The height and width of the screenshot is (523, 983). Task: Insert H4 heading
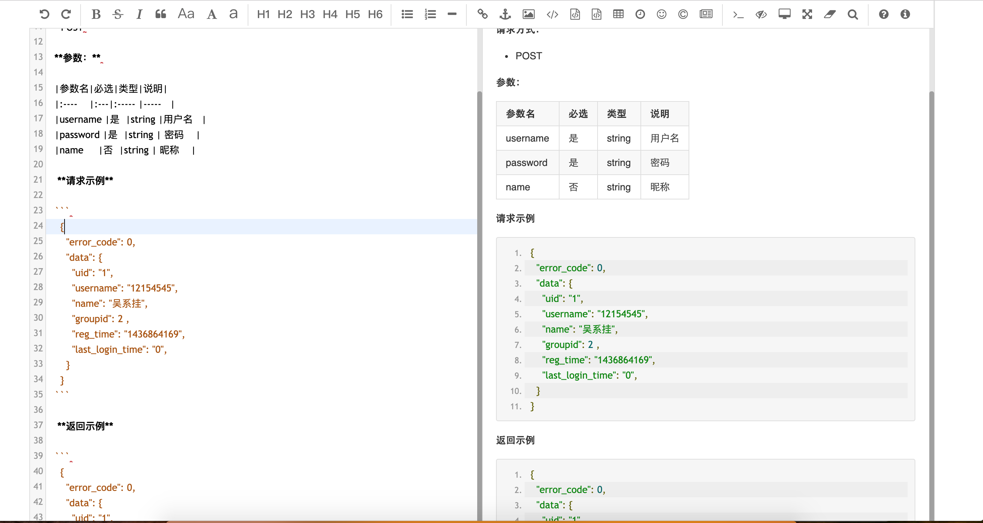pos(330,15)
